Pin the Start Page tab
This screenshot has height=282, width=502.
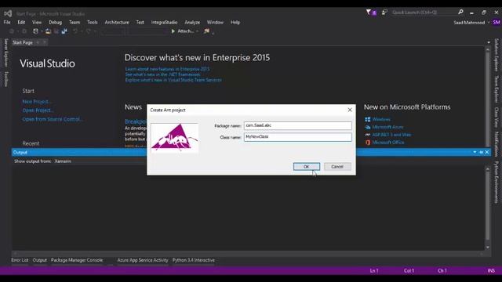(x=38, y=42)
